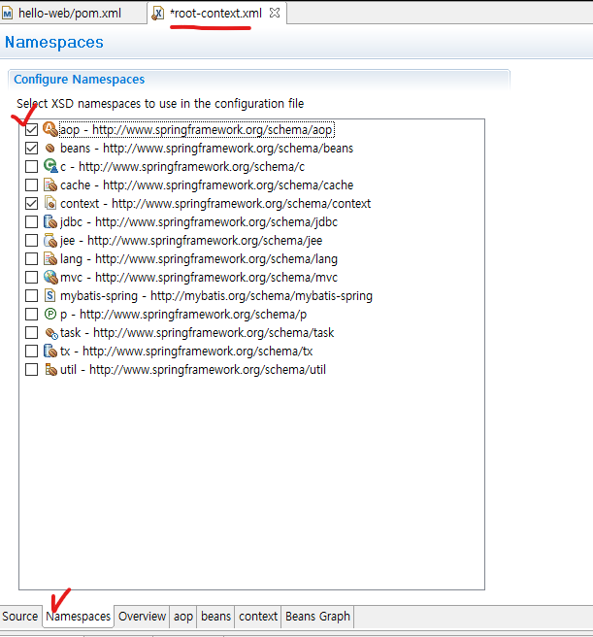This screenshot has width=593, height=637.
Task: Collapse the Configure Namespaces section header
Action: pyautogui.click(x=79, y=80)
